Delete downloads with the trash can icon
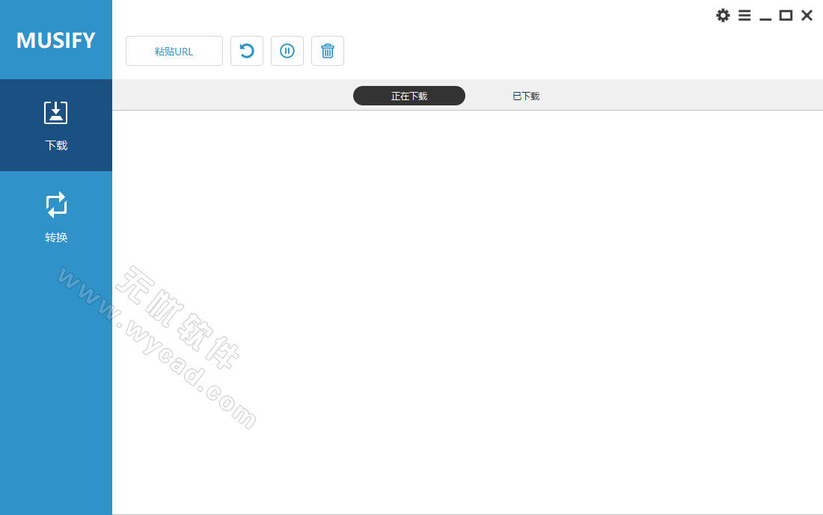823x515 pixels. [x=328, y=51]
